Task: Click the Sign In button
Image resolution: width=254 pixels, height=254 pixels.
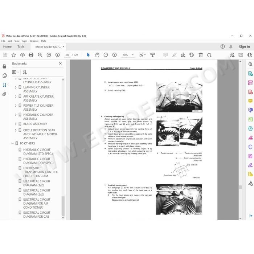Action: pos(244,47)
